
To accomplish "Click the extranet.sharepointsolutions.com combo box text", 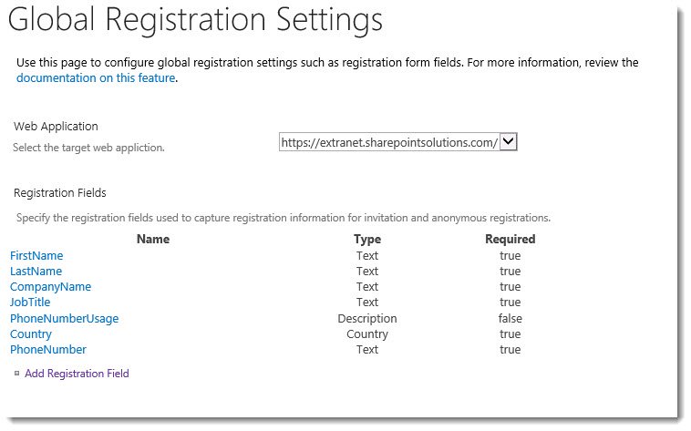I will 389,142.
